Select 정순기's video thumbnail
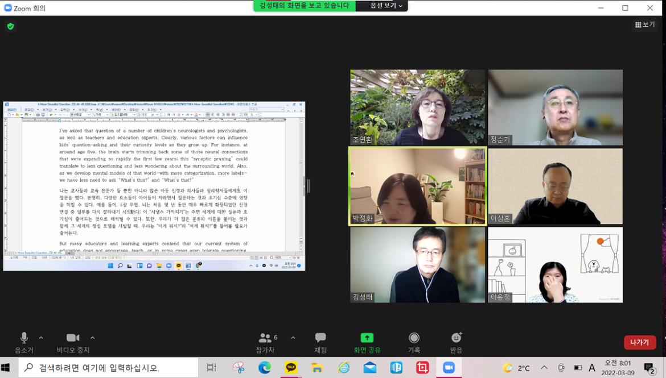This screenshot has height=378, width=666. [x=555, y=107]
